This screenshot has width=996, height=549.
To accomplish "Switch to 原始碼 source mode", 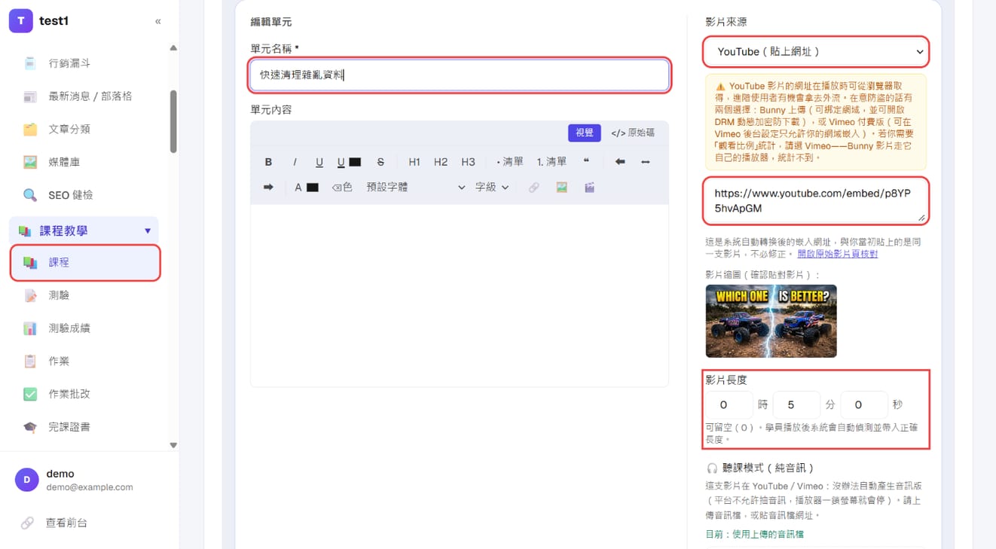I will (633, 133).
